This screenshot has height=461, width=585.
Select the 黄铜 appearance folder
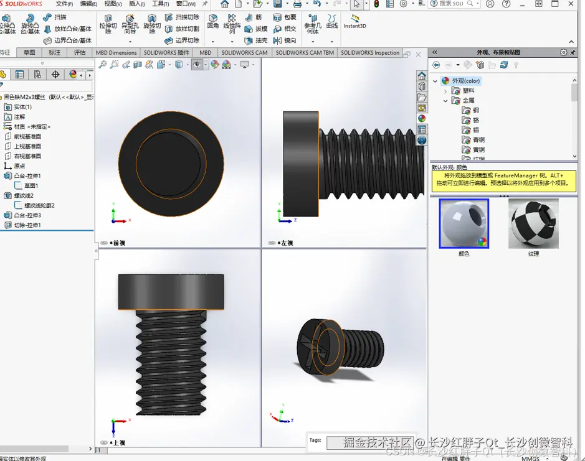pyautogui.click(x=473, y=150)
